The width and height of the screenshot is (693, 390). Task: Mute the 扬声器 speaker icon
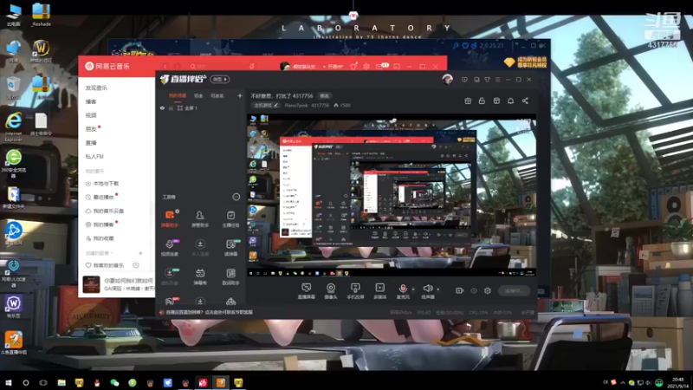(427, 289)
